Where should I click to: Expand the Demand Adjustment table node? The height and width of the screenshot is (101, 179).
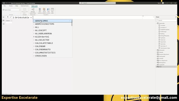[157, 54]
